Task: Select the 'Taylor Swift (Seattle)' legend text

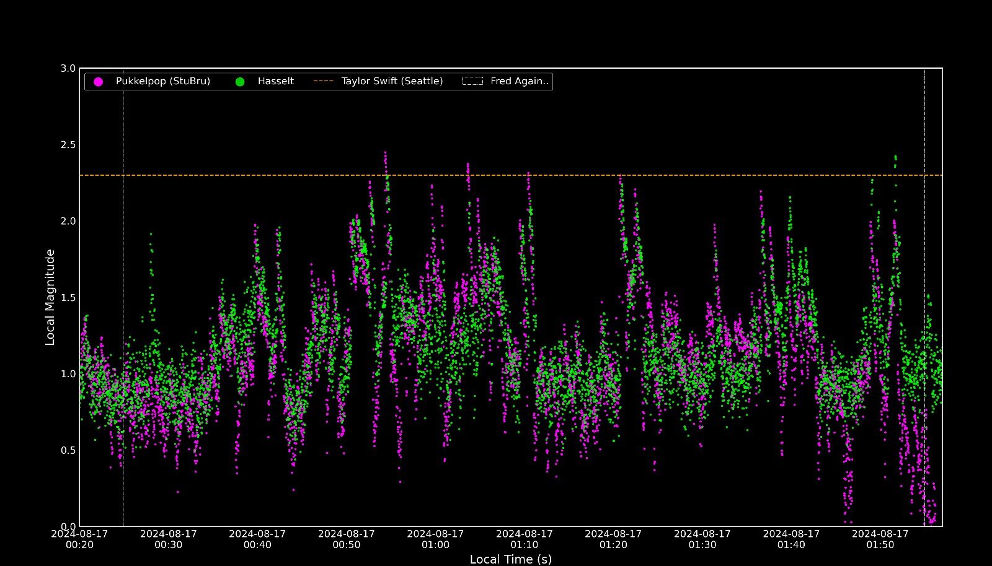Action: tap(392, 81)
